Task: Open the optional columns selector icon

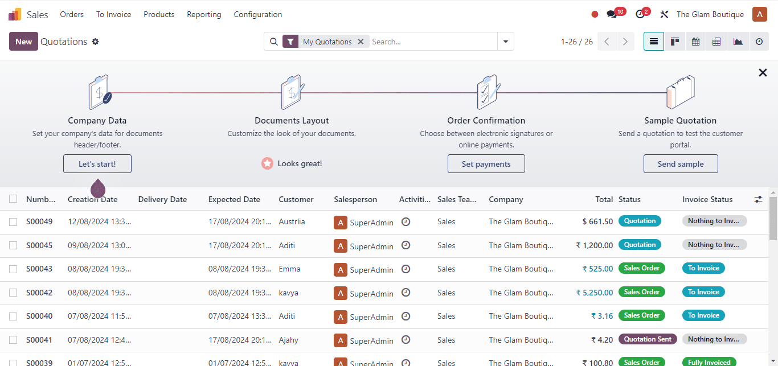Action: tap(758, 199)
